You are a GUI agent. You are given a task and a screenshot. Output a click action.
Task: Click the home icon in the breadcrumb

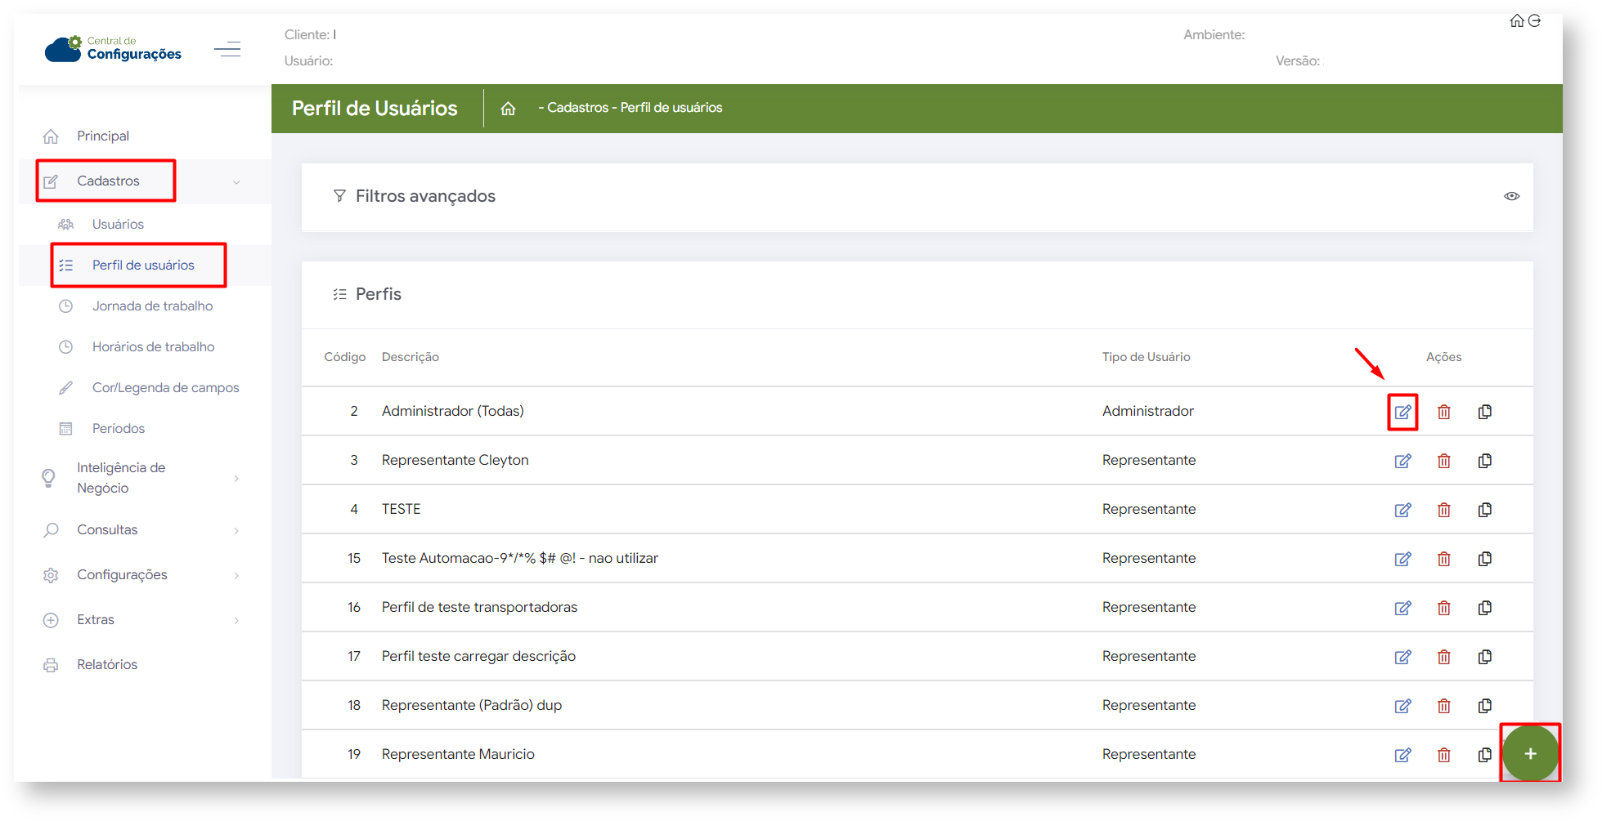click(508, 109)
